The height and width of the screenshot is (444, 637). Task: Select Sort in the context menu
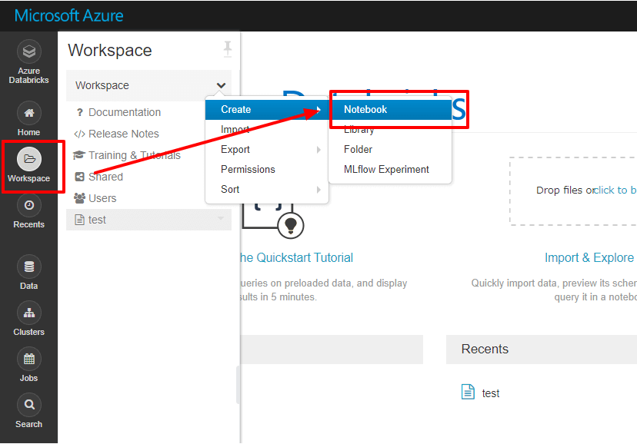pos(267,189)
